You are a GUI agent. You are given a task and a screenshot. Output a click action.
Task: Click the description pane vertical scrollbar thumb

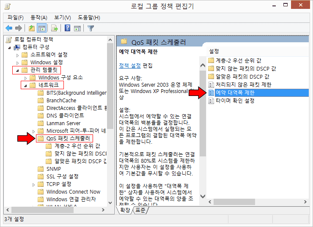tap(203, 113)
